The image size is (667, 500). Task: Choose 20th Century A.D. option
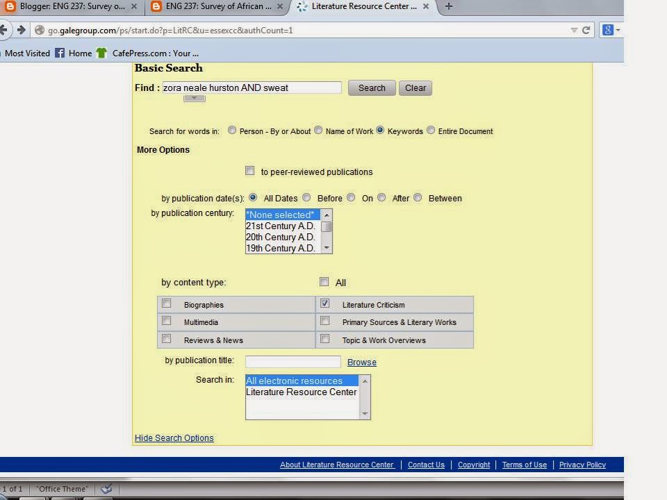(x=283, y=237)
